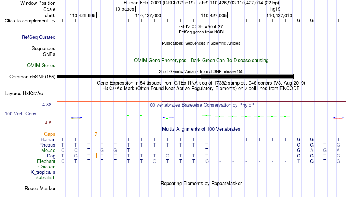346x197 pixels.
Task: Click the Human Feb. 2009 (GRCh37/hg19) text
Action: point(159,3)
